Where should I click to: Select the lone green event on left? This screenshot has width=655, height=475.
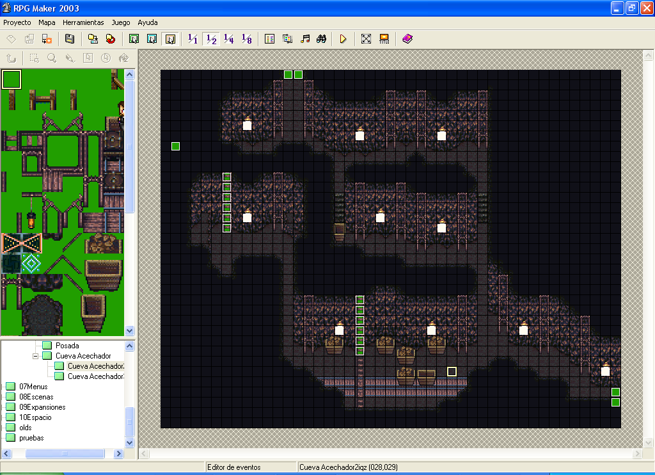tap(175, 147)
